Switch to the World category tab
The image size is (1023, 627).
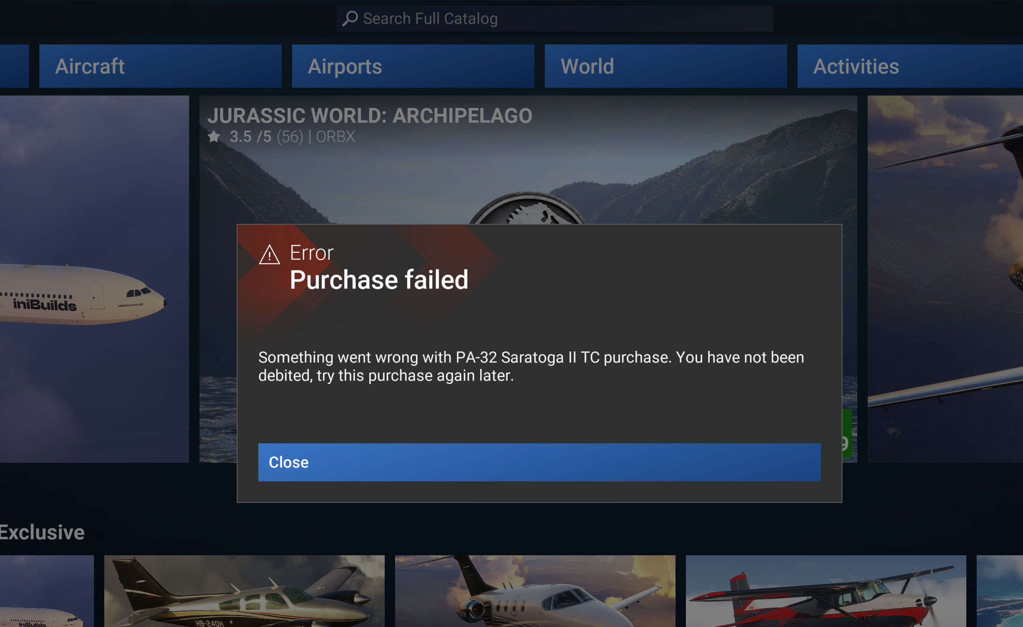point(666,66)
